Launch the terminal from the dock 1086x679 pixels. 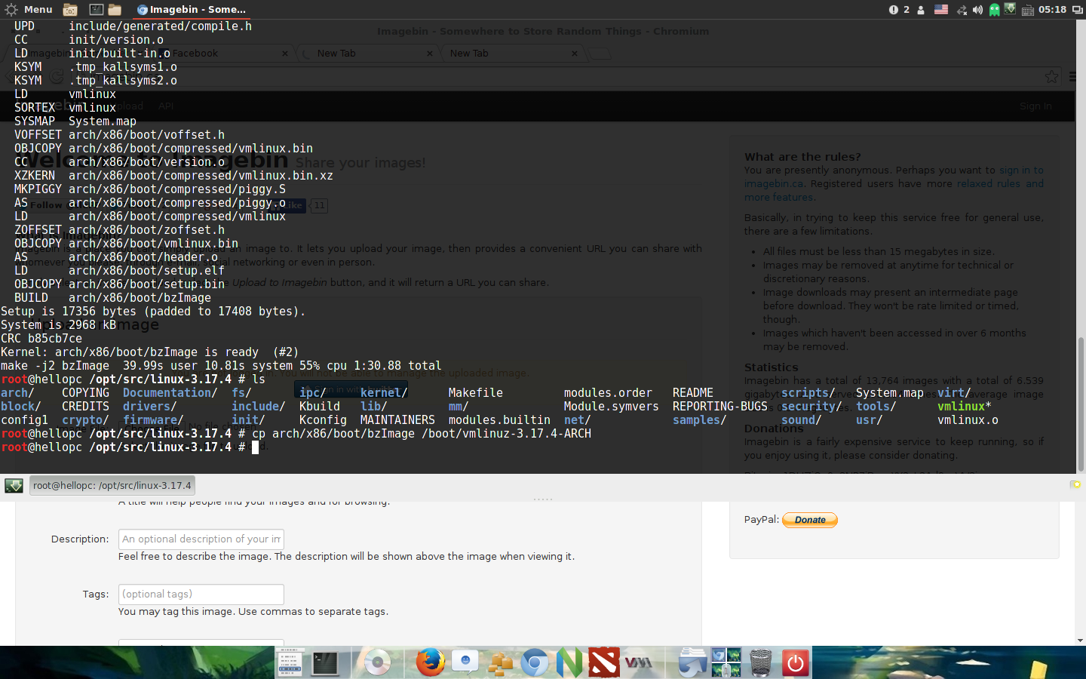(325, 663)
